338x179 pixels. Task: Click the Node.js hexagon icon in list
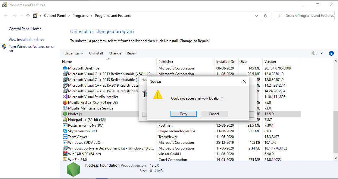pyautogui.click(x=65, y=114)
